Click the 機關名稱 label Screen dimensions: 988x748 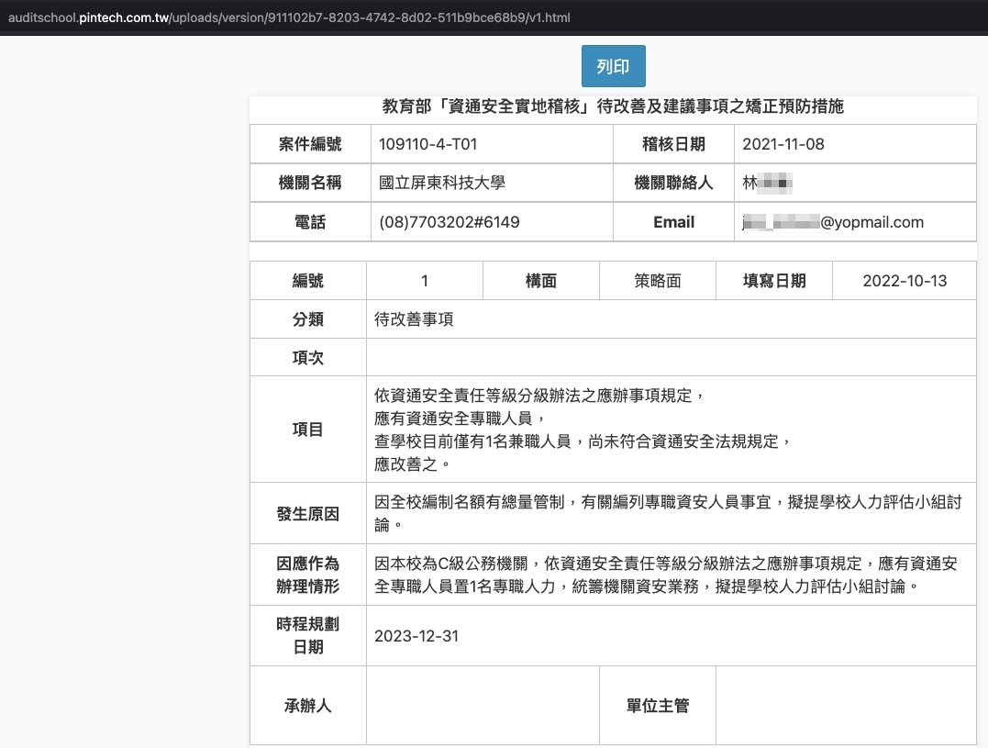click(x=310, y=183)
